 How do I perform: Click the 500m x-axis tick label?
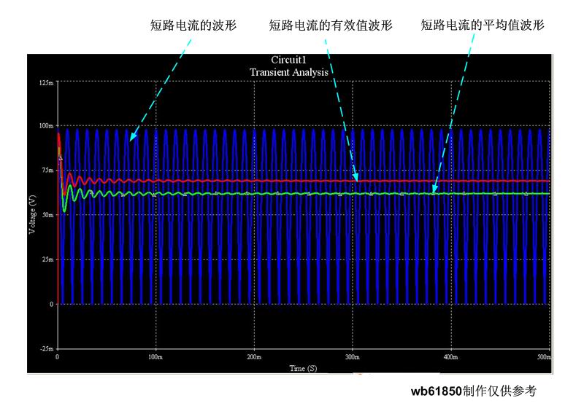(543, 358)
